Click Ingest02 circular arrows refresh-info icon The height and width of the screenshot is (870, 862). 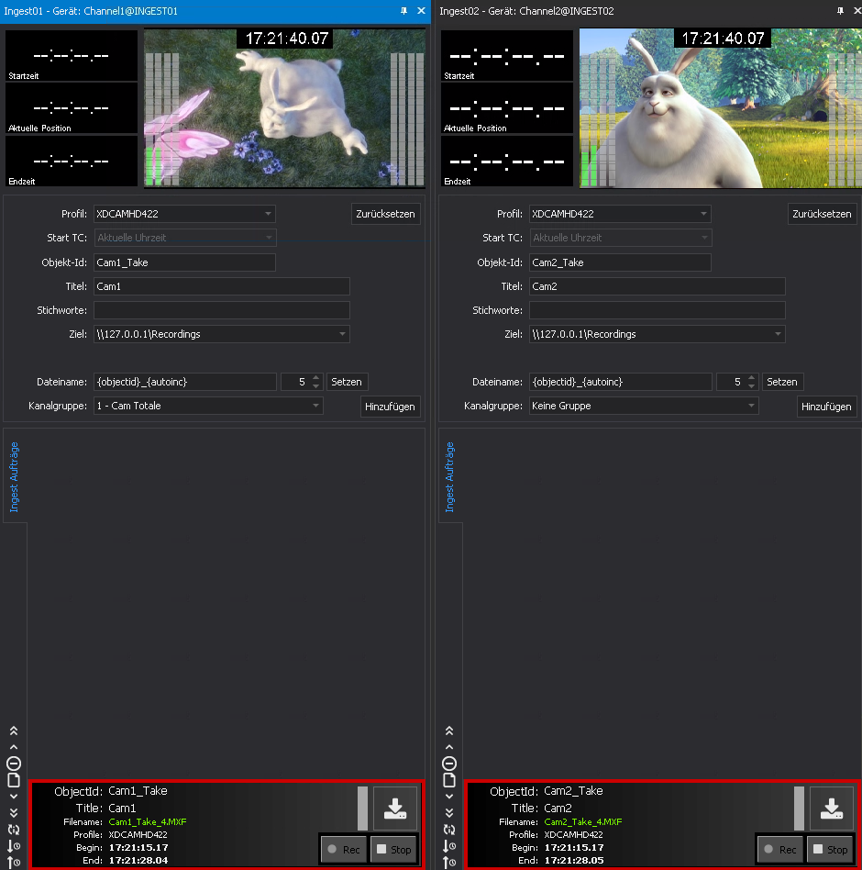pos(449,830)
